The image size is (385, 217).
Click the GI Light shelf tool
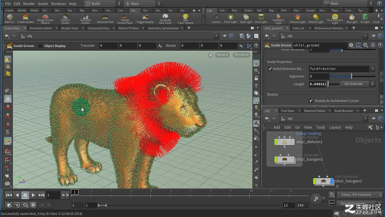(365, 19)
